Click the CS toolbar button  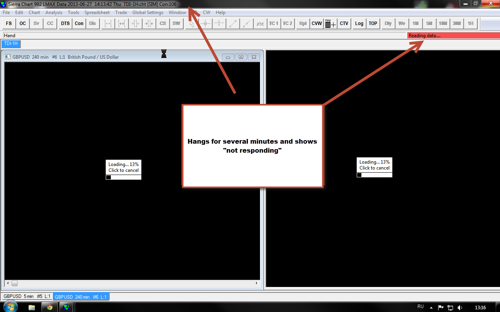pos(163,23)
